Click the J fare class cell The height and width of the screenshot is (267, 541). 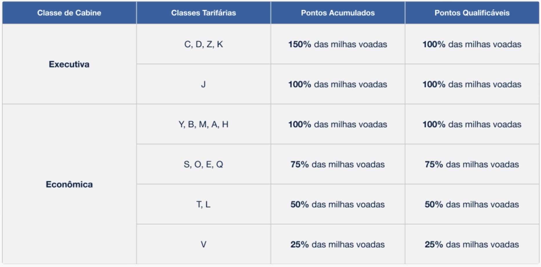[x=203, y=84]
